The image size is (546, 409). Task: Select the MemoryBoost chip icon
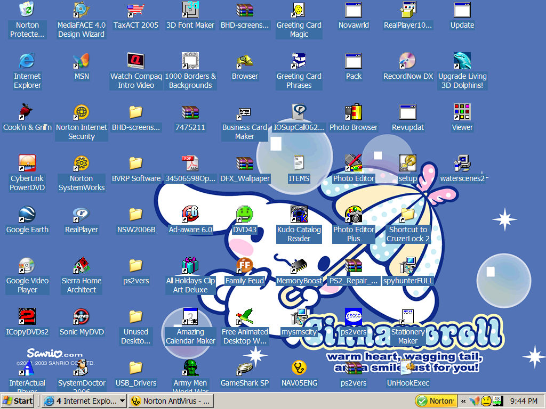click(299, 265)
